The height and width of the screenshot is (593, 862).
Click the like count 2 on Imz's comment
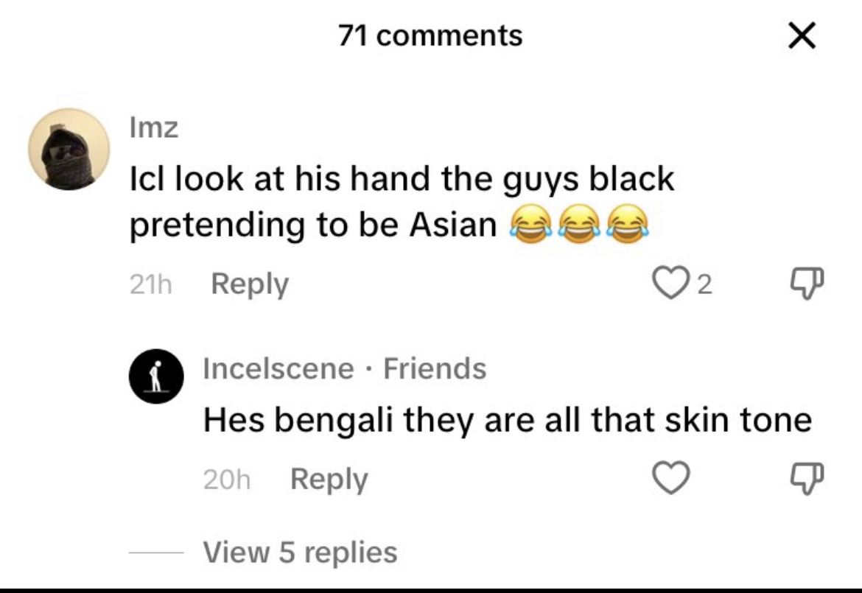705,284
